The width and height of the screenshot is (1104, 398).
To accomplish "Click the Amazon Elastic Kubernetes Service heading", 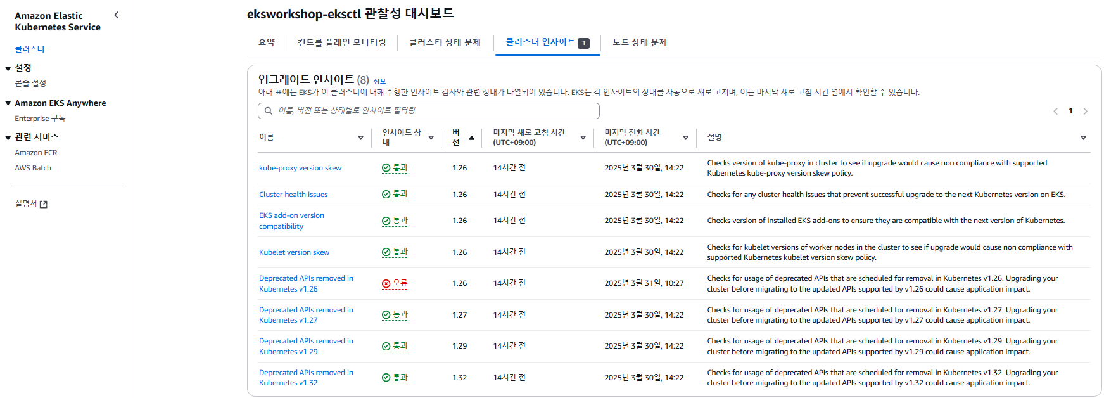I will [x=58, y=22].
